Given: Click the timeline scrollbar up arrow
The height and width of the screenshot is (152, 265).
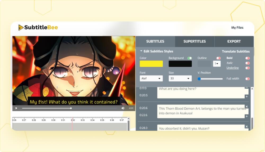Looking at the screenshot, I should tap(129, 119).
